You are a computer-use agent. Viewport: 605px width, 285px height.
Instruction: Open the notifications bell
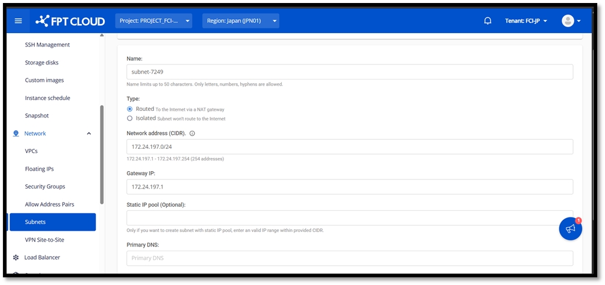coord(488,21)
